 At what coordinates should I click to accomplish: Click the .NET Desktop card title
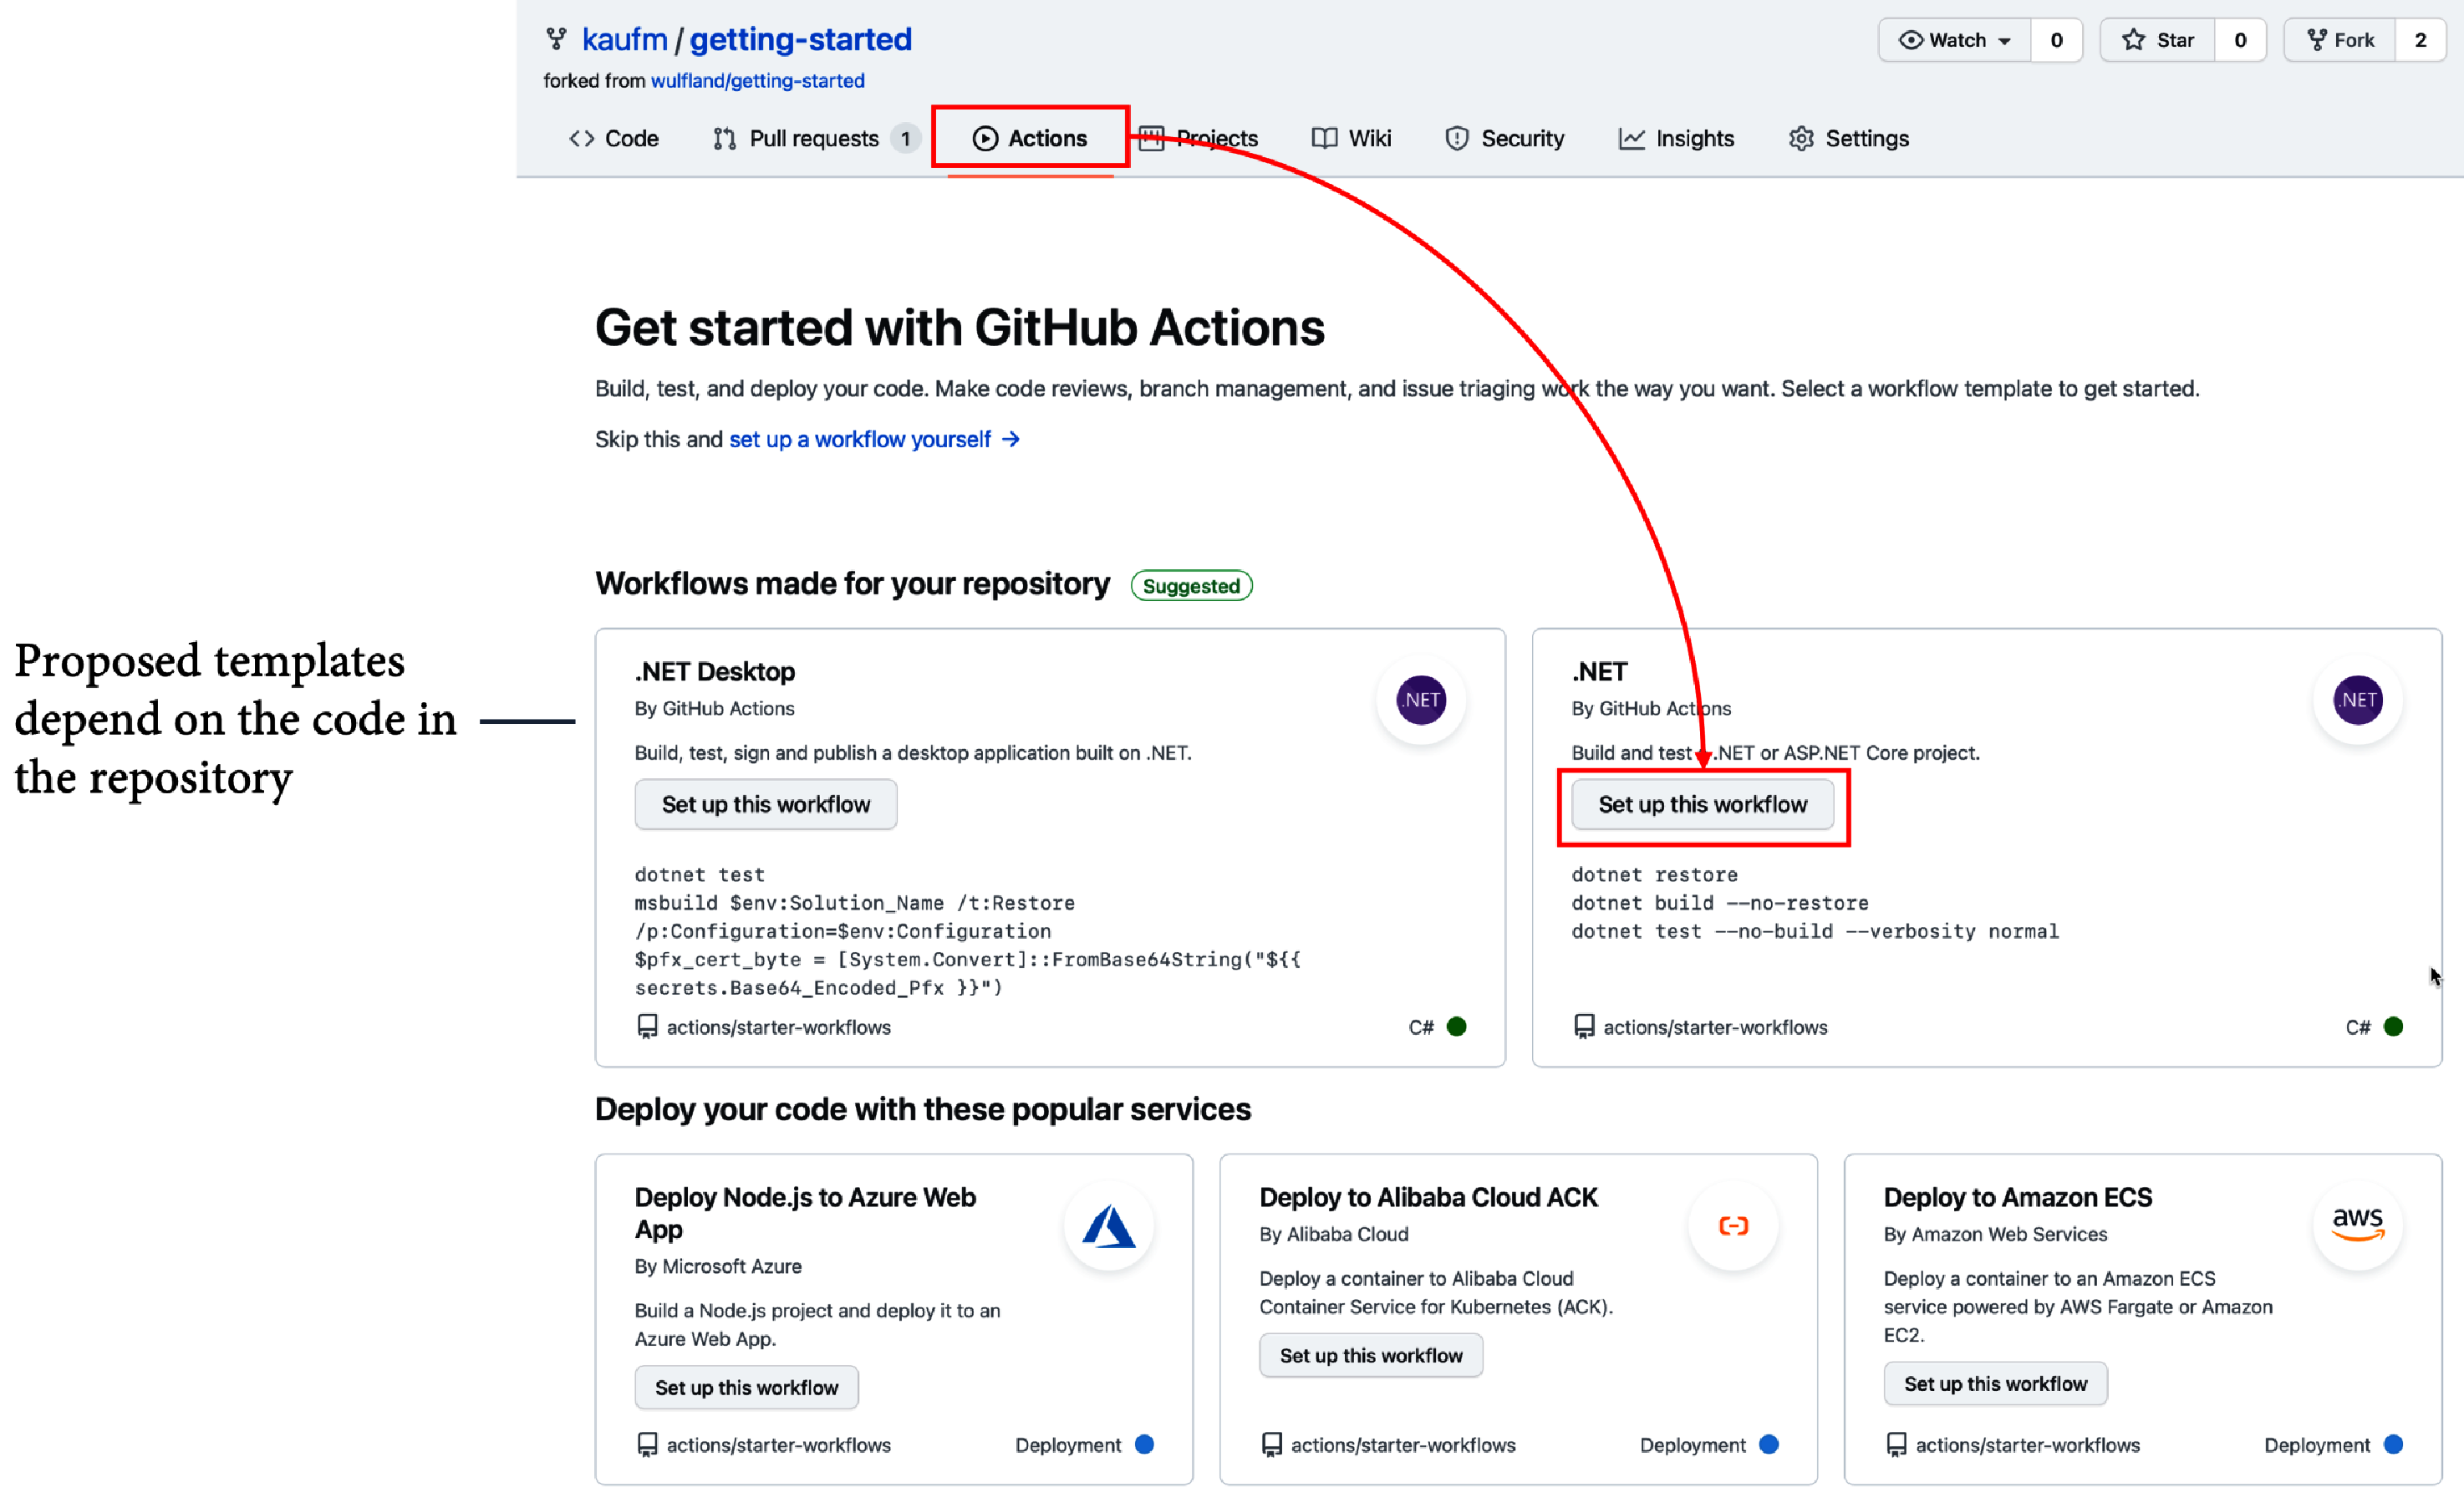click(715, 672)
